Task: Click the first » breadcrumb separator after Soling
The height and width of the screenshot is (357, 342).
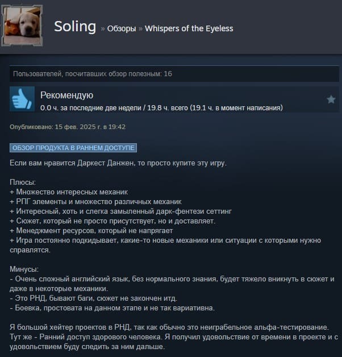Action: pyautogui.click(x=103, y=29)
